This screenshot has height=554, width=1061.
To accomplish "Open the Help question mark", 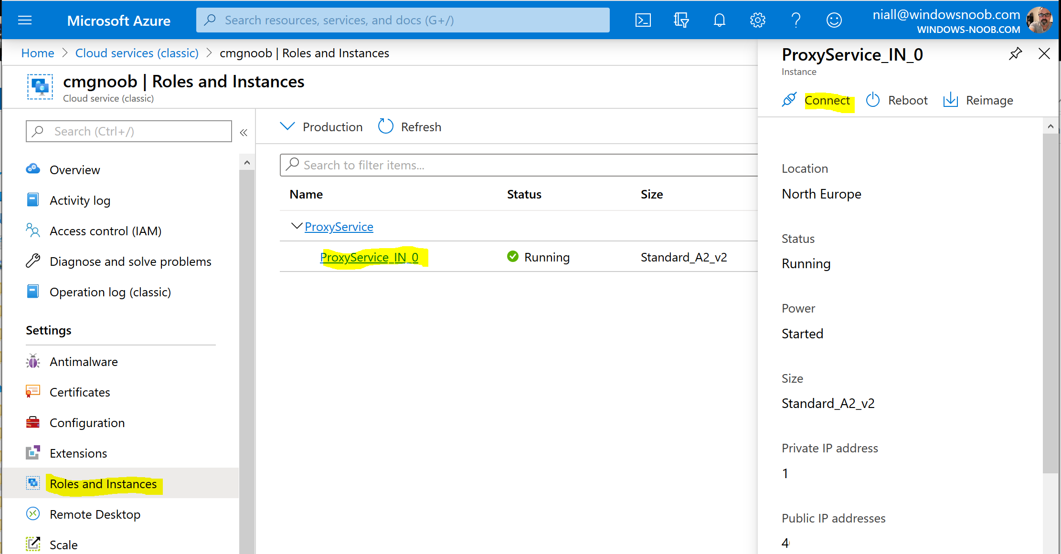I will point(796,20).
